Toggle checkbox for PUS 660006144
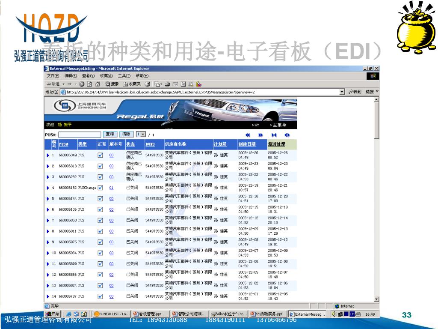This screenshot has height=329, width=438. (x=100, y=199)
